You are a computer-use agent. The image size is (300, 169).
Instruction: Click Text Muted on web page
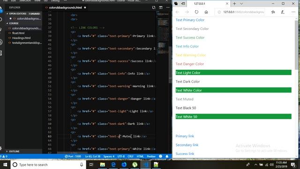tap(184, 99)
